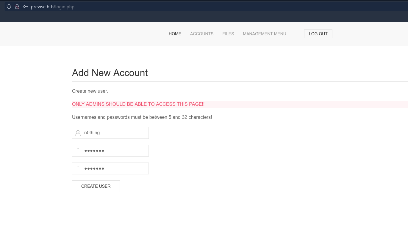The image size is (408, 227).
Task: Click the key icon in address bar
Action: click(x=26, y=7)
